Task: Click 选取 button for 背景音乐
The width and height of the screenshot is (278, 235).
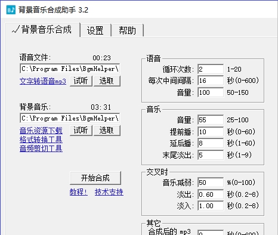Action: click(107, 131)
